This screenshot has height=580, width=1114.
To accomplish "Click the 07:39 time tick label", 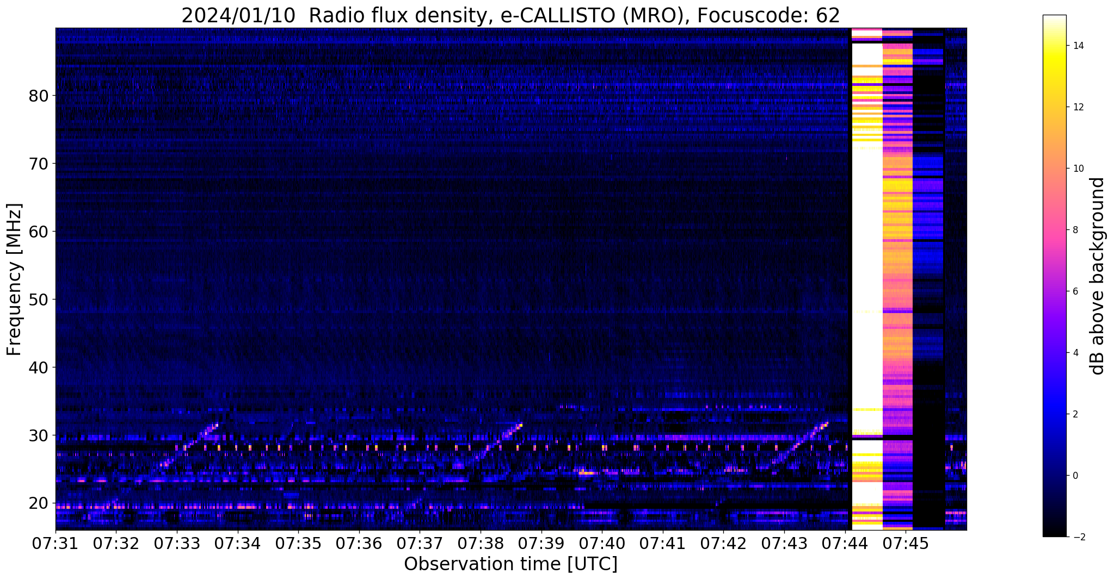I will 541,544.
